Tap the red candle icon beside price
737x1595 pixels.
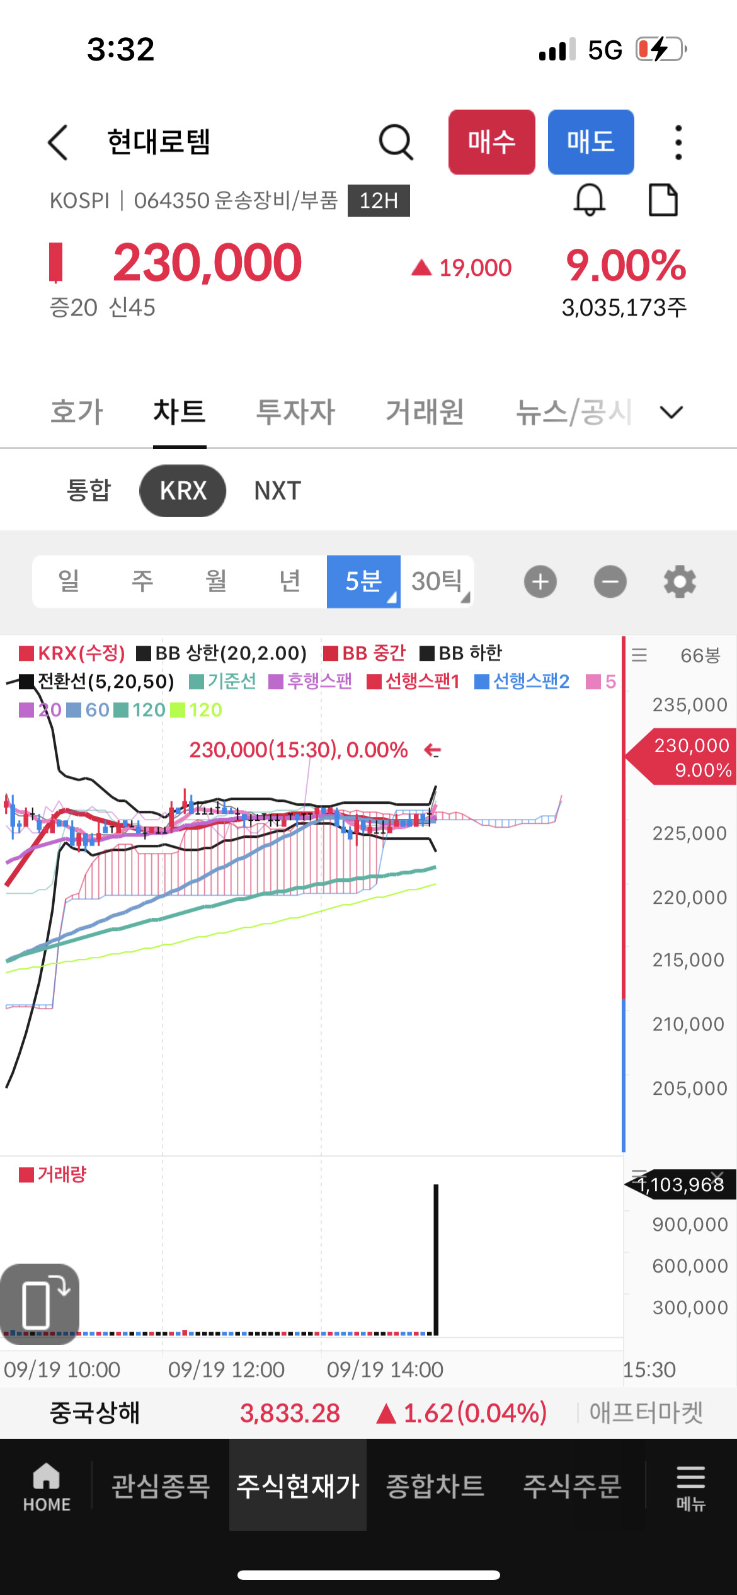click(56, 262)
